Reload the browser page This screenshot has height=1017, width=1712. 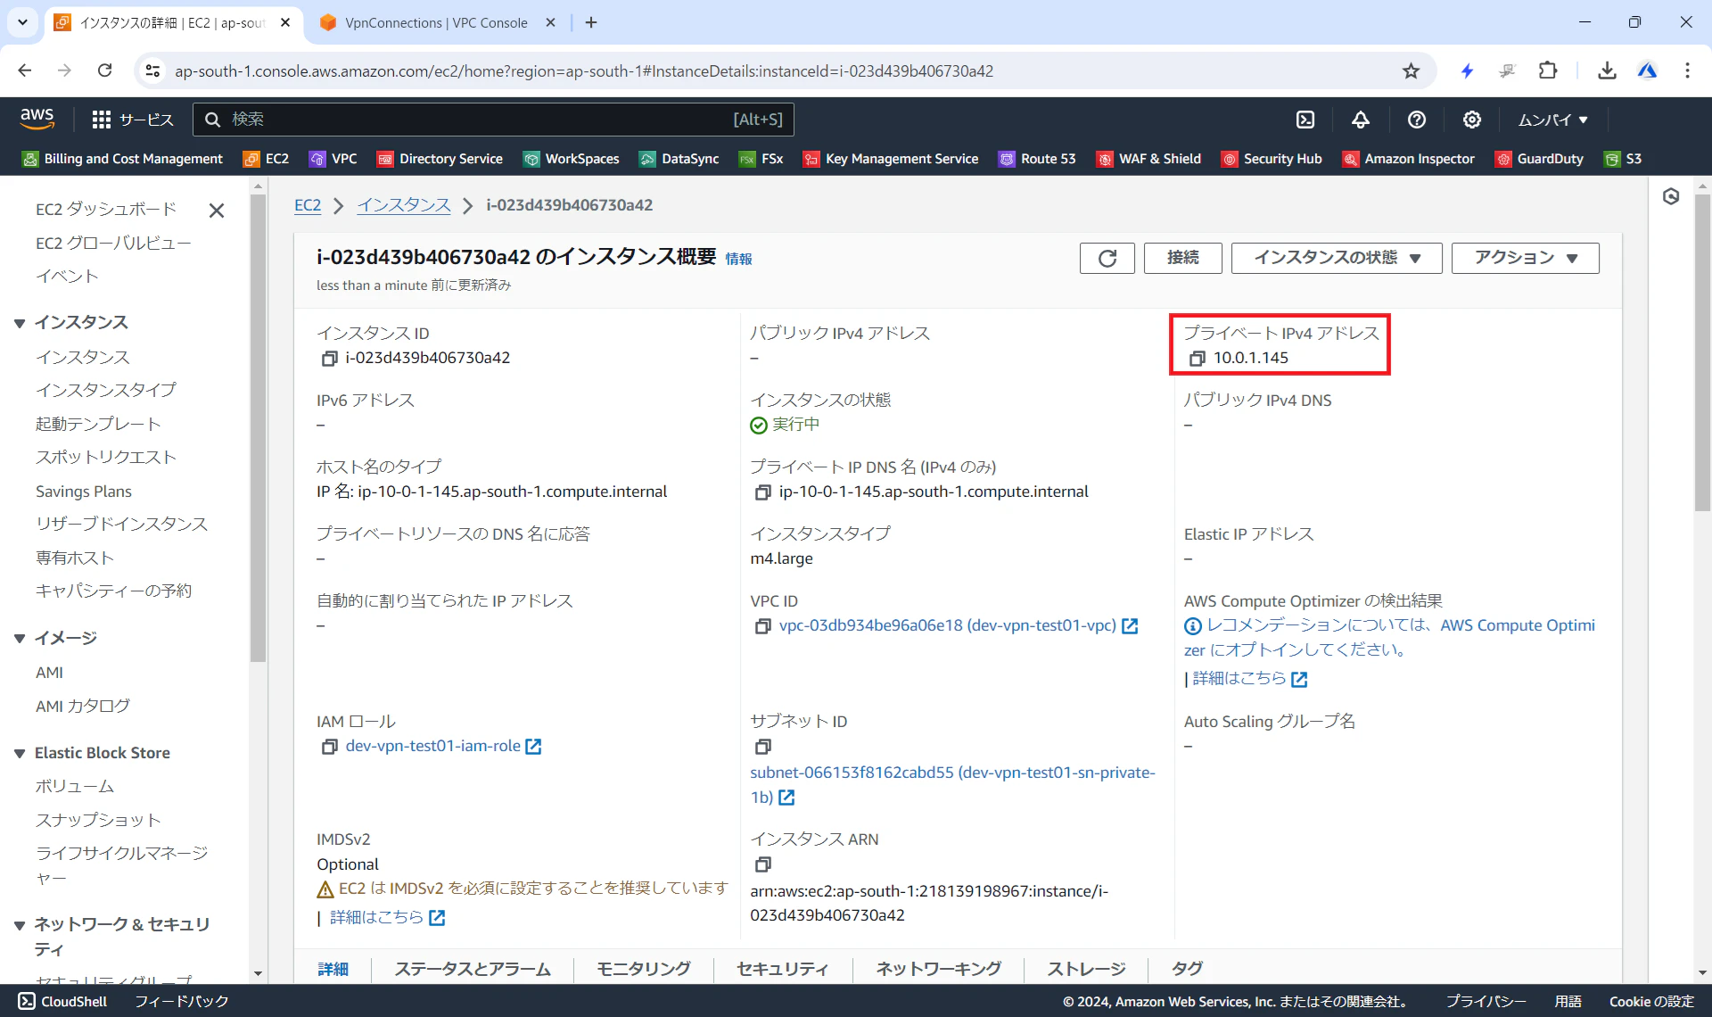(105, 70)
